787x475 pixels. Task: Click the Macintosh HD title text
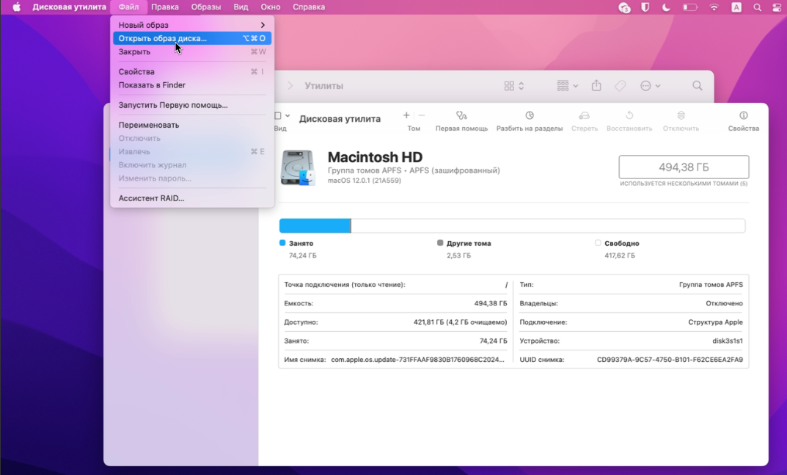[375, 157]
